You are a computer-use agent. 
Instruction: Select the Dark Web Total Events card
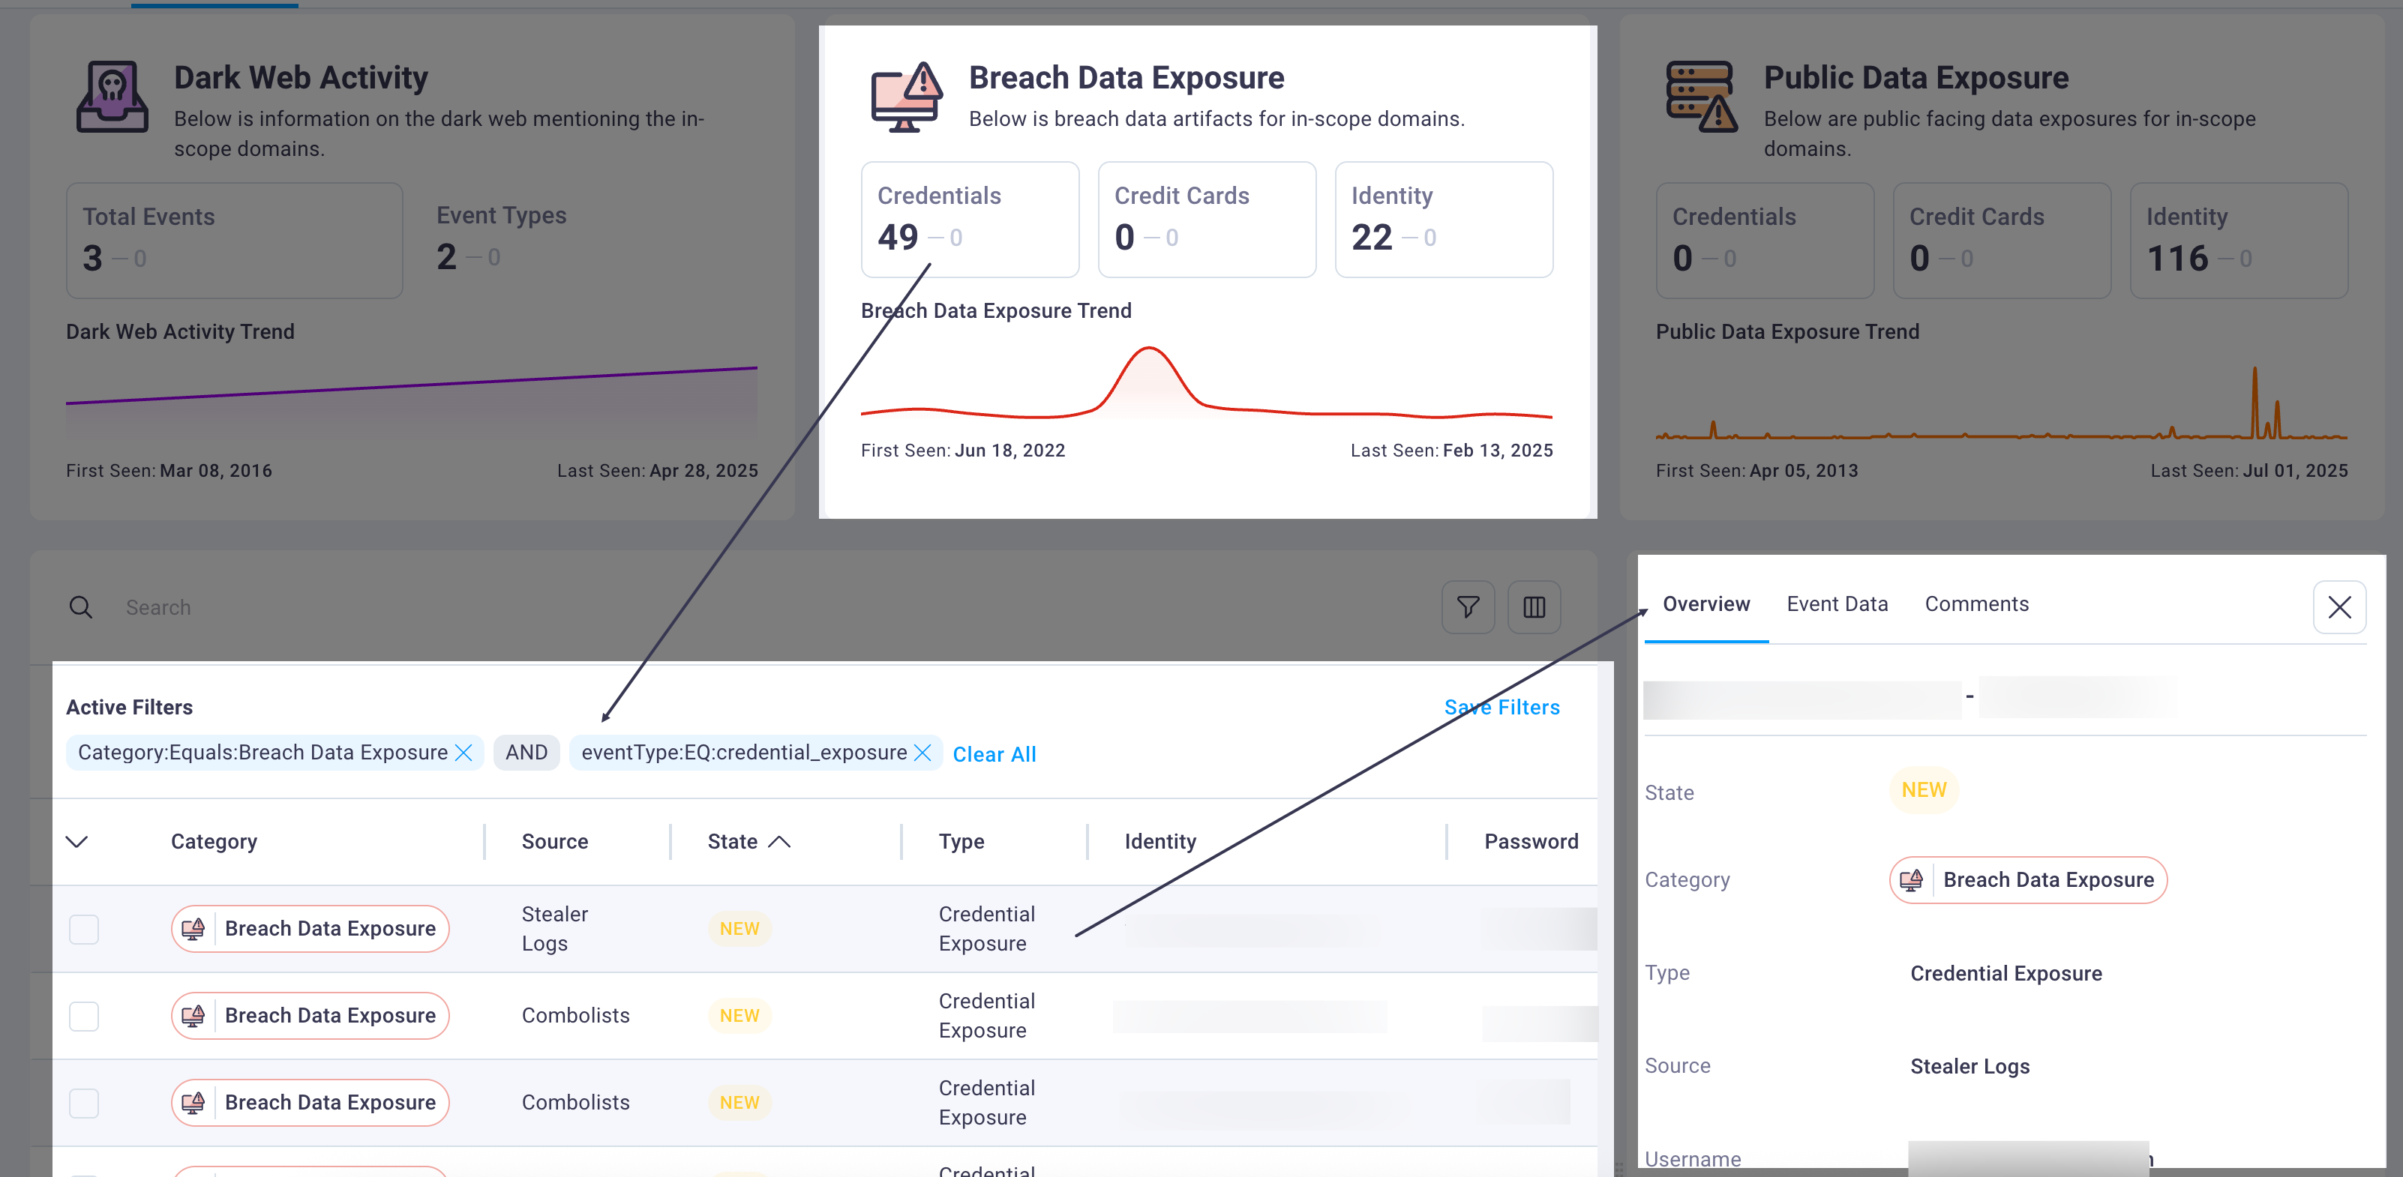[x=234, y=241]
